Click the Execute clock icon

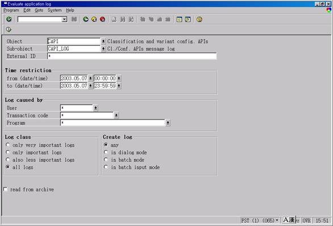pos(9,29)
